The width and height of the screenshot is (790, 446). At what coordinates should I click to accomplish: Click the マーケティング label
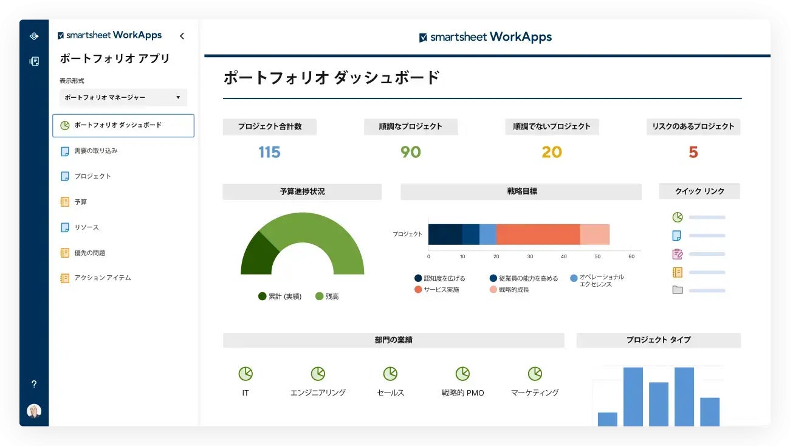coord(535,393)
